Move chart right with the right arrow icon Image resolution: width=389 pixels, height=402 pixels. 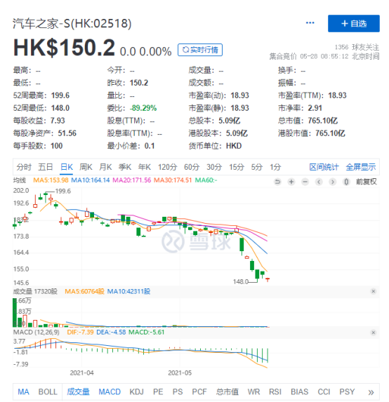(x=333, y=182)
